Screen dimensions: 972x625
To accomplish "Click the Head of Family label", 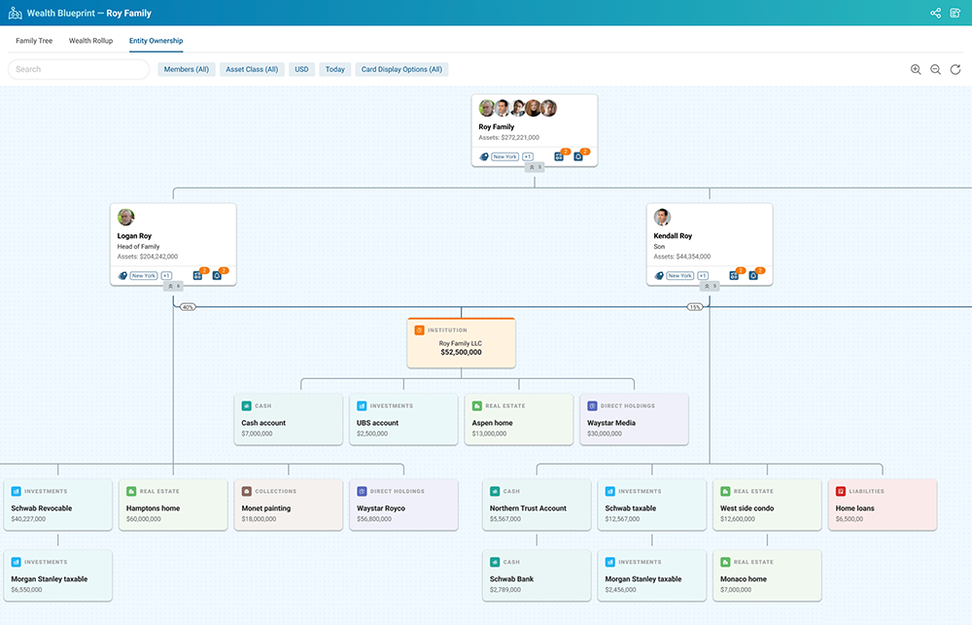I will (x=138, y=247).
